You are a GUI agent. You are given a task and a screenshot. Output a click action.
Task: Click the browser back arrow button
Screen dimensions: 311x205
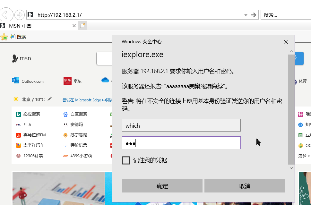[6, 15]
